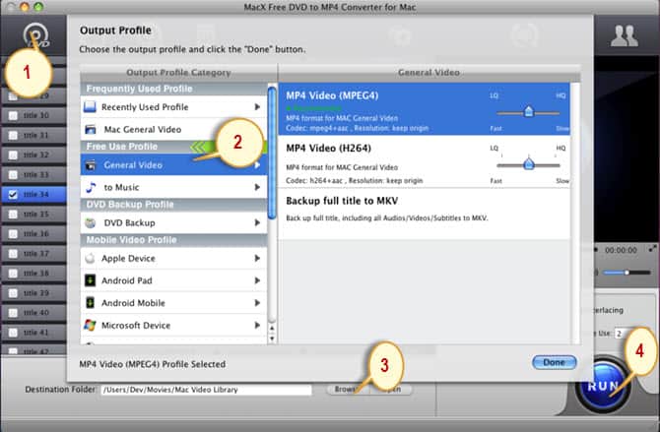This screenshot has width=660, height=432.
Task: Expand the General Video arrow
Action: coord(257,165)
